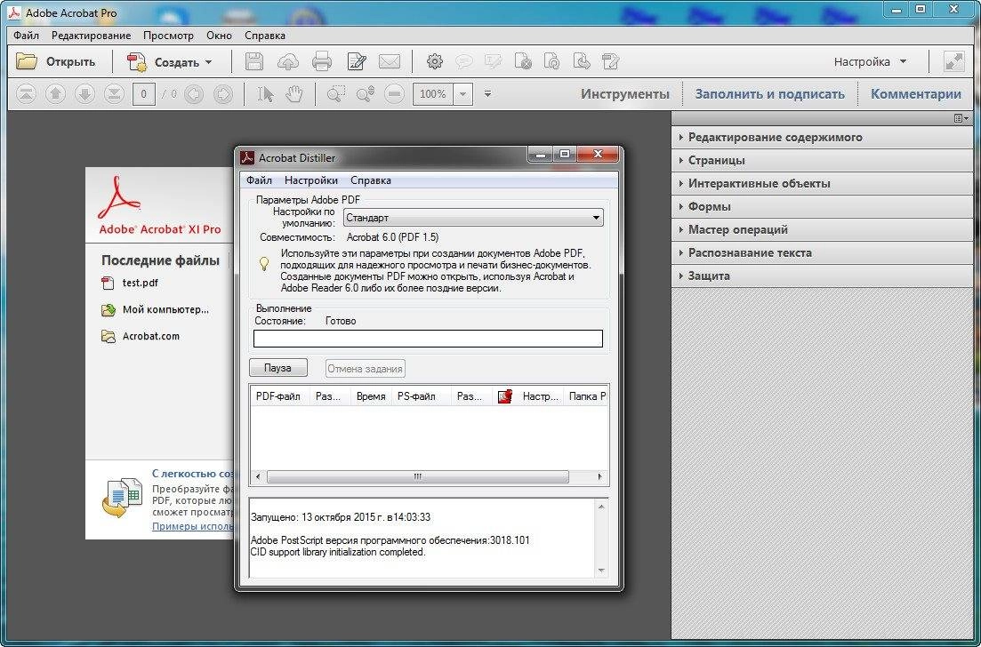Switch to Заполнить и подписать pane
The width and height of the screenshot is (981, 647).
(x=769, y=94)
